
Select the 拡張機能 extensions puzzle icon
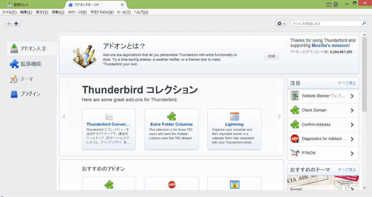[14, 64]
